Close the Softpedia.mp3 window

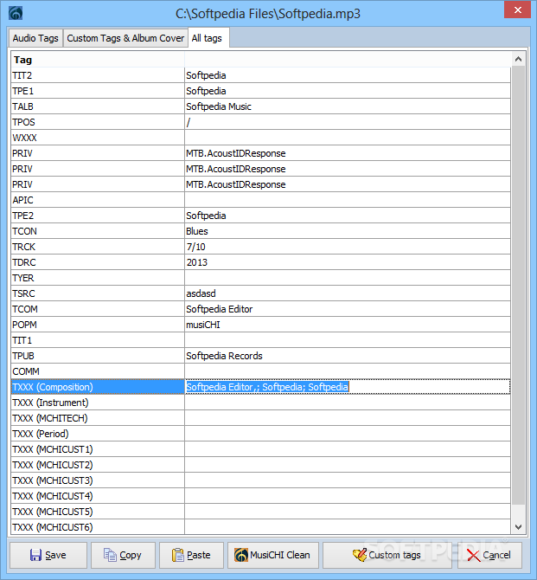[517, 10]
